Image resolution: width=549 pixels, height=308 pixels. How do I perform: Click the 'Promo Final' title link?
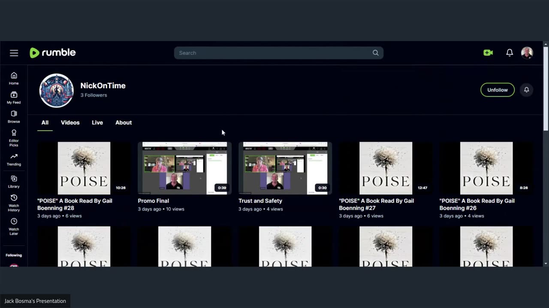click(x=154, y=201)
